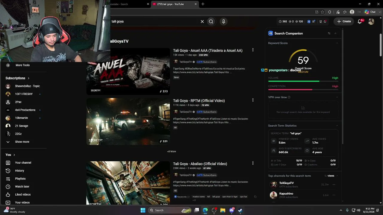Screen dimensions: 383x215
Task: Open options menu for RPTM video
Action: pos(253,100)
